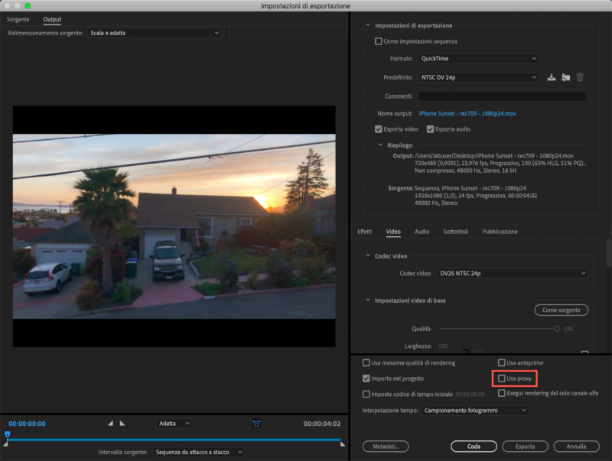Delete preset using the trash icon

click(x=580, y=76)
